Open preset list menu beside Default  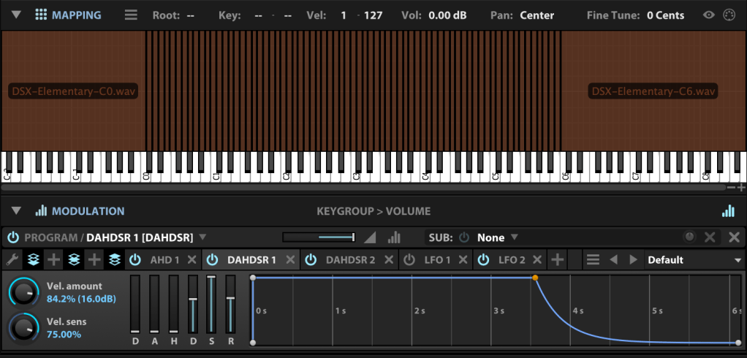[x=593, y=259]
